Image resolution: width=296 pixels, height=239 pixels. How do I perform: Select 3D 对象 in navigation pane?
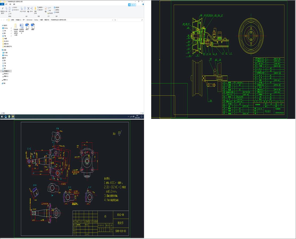tap(6, 52)
